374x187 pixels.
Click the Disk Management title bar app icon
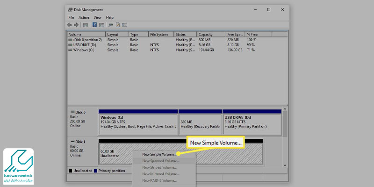click(70, 10)
